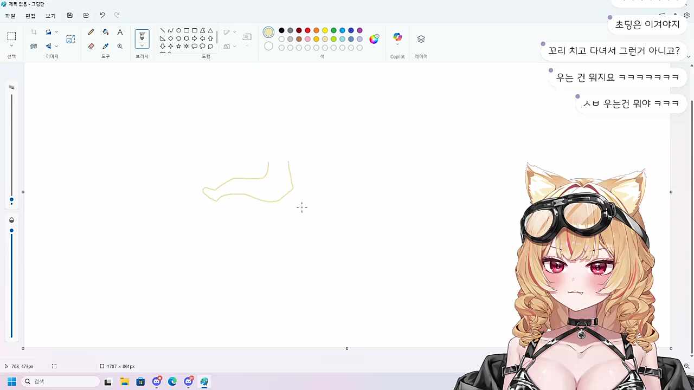This screenshot has width=694, height=390.
Task: Pick the pink color swatch
Action: 307,39
